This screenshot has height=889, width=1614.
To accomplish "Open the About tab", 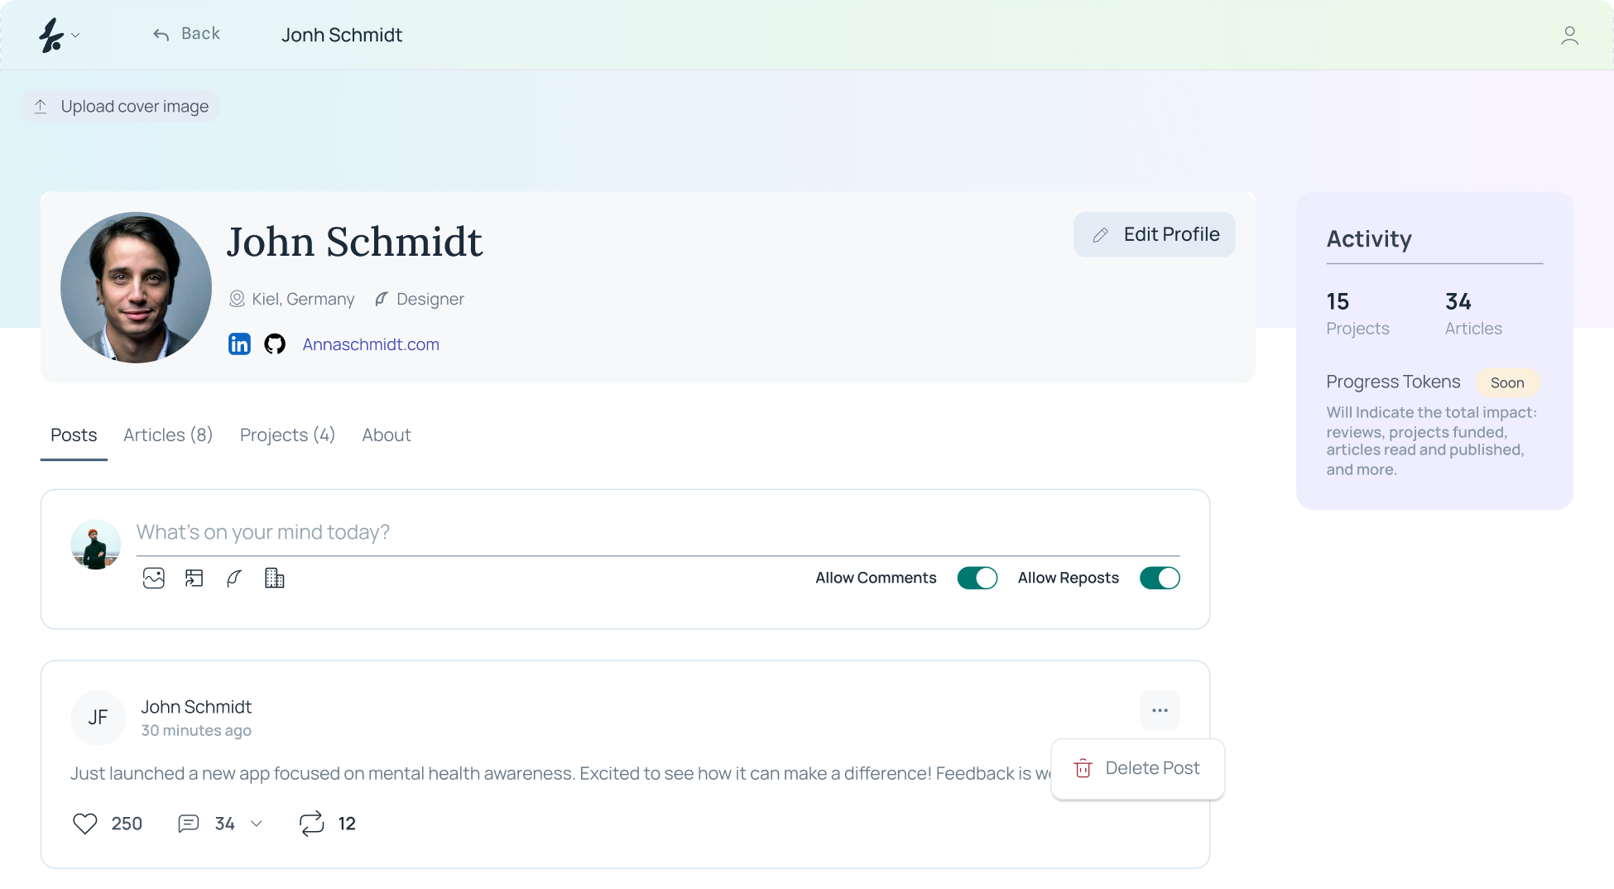I will click(387, 435).
